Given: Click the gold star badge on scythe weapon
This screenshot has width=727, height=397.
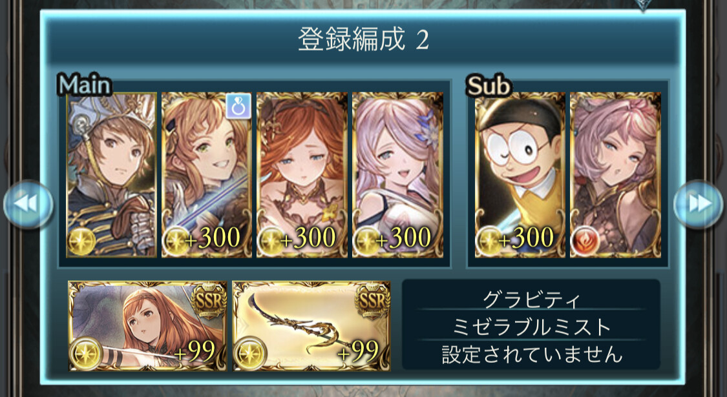Looking at the screenshot, I should [x=249, y=352].
